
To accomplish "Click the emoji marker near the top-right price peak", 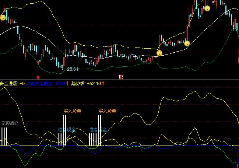I will [x=207, y=8].
